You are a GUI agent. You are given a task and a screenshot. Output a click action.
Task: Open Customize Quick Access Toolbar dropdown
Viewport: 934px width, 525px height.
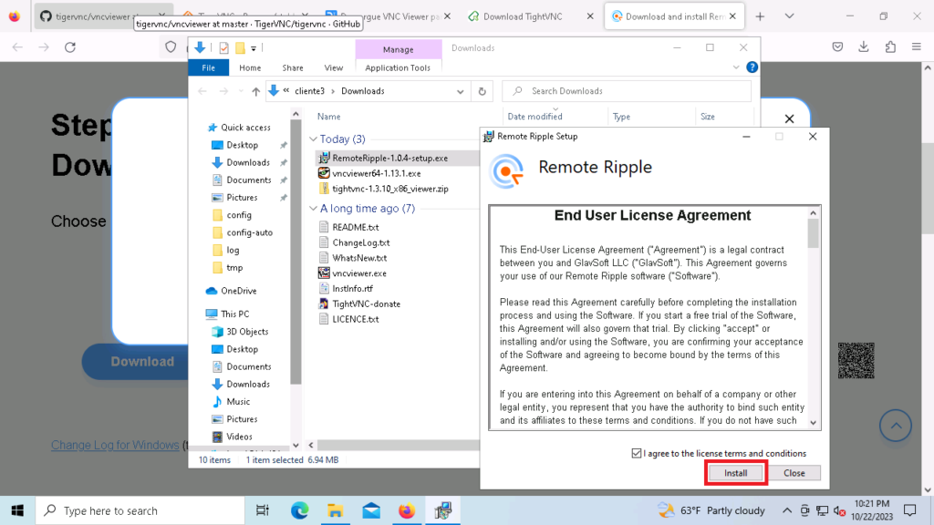pos(254,48)
